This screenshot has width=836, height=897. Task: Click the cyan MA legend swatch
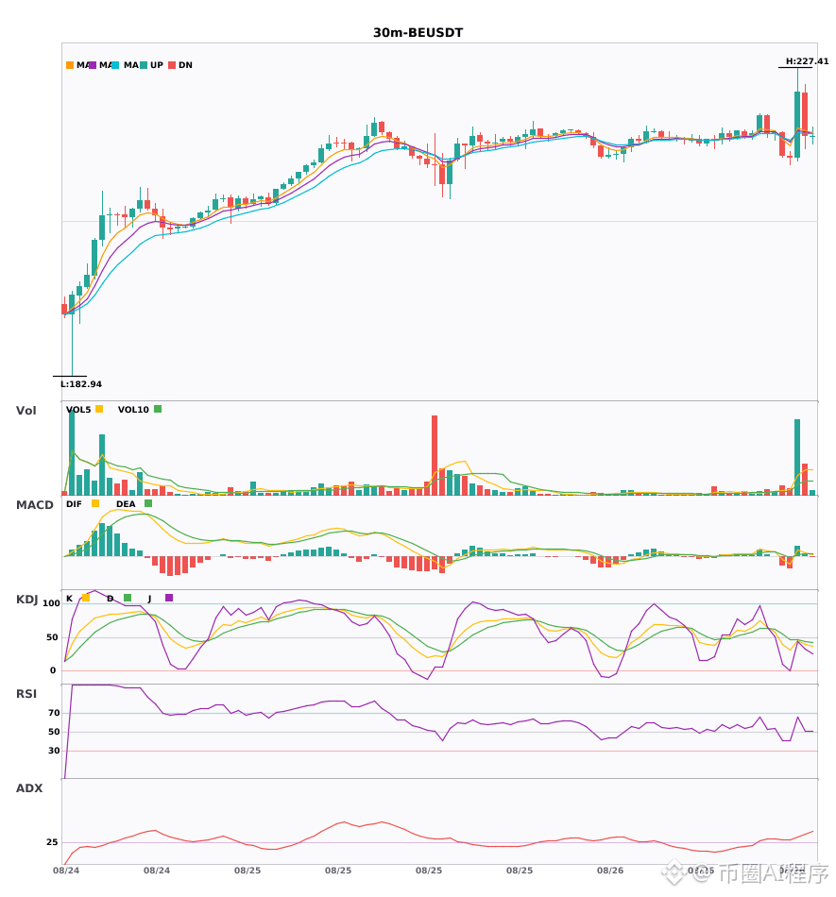pyautogui.click(x=115, y=65)
